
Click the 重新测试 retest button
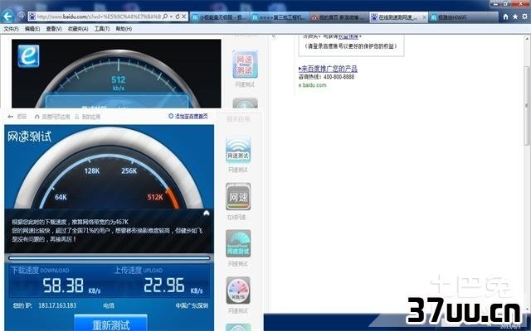110,324
